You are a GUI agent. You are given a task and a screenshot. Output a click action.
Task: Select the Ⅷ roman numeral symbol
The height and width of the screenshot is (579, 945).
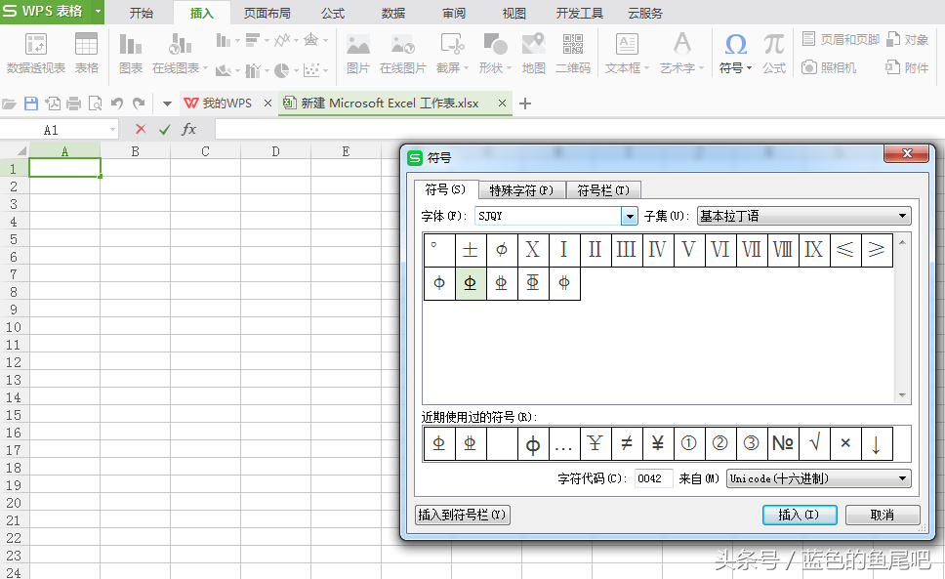click(782, 249)
